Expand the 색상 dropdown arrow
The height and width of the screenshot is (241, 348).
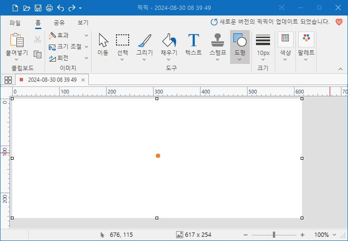[285, 60]
